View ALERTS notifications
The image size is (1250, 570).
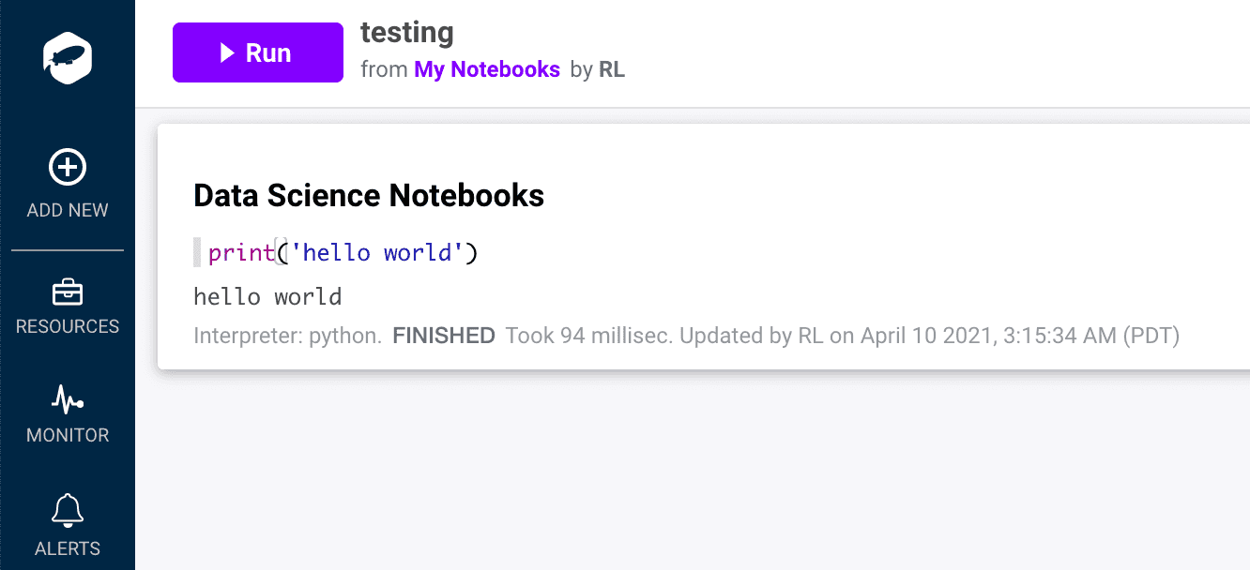[x=67, y=525]
